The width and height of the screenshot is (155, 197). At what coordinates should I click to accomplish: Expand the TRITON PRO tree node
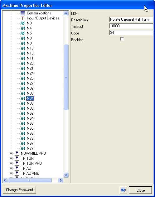[x=11, y=163]
